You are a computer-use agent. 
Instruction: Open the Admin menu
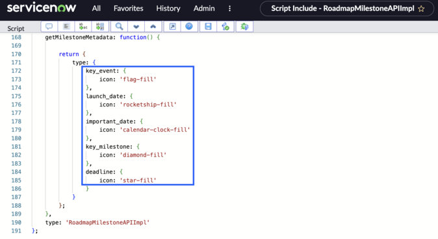pyautogui.click(x=204, y=8)
